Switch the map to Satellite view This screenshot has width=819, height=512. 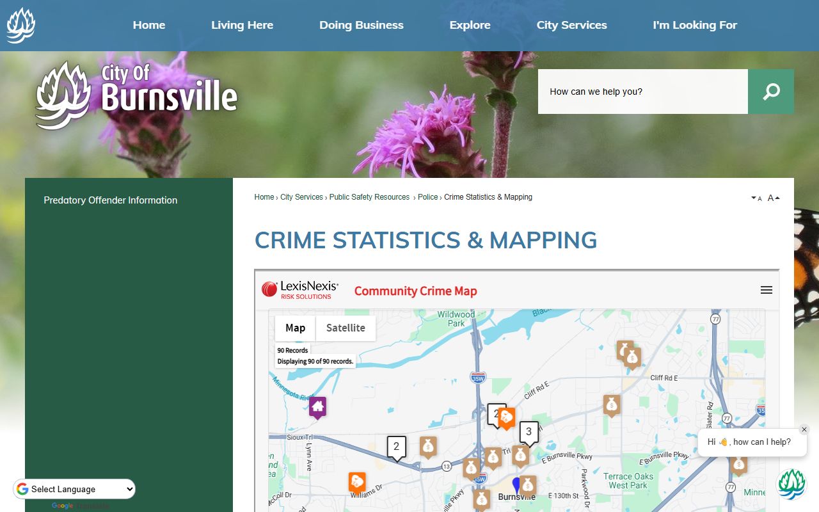pos(346,328)
